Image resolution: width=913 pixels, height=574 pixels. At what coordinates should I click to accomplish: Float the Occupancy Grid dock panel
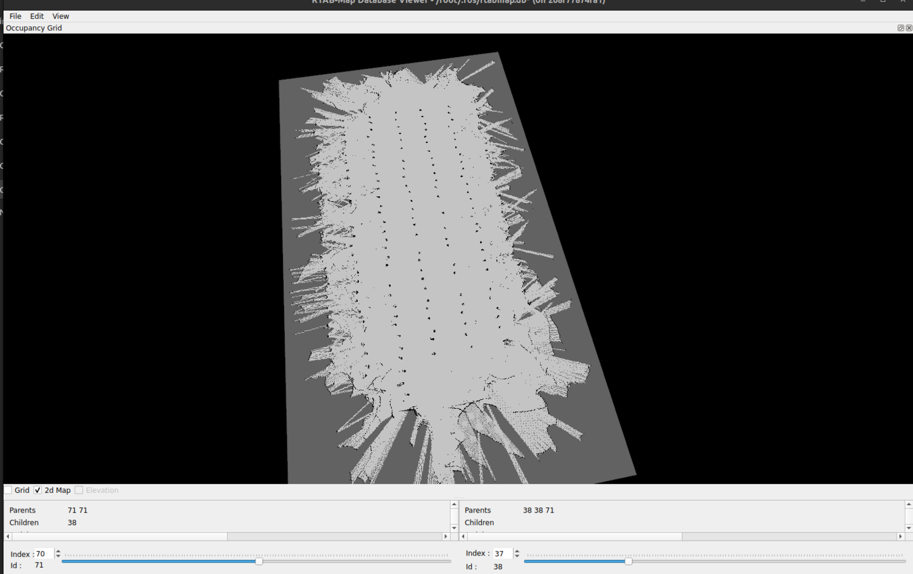[900, 28]
